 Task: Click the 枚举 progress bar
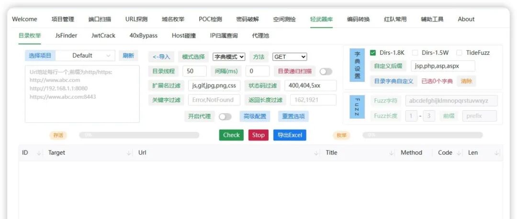tap(422, 135)
